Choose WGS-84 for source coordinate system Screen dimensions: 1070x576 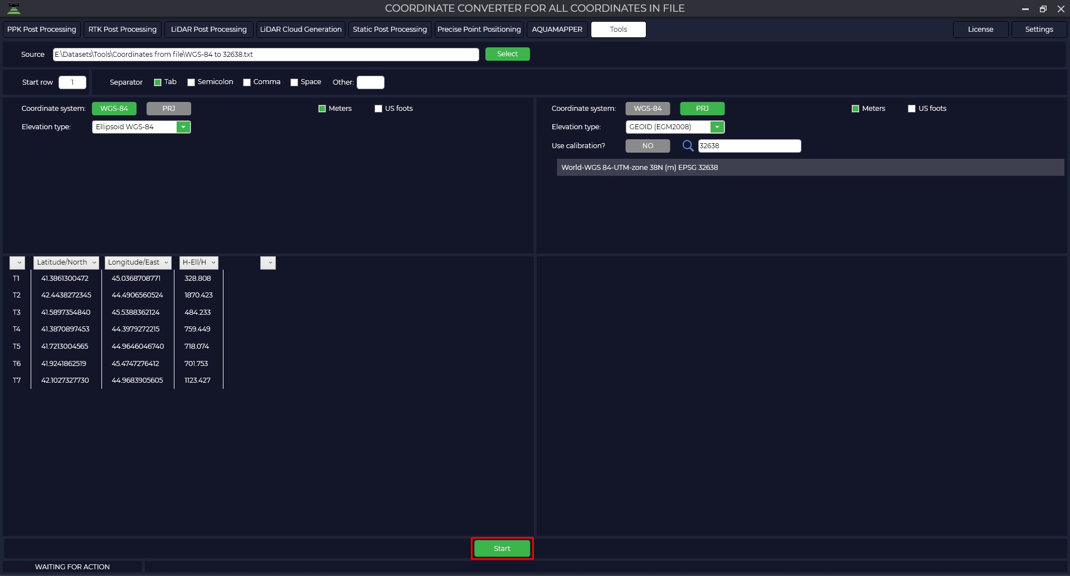(x=114, y=109)
